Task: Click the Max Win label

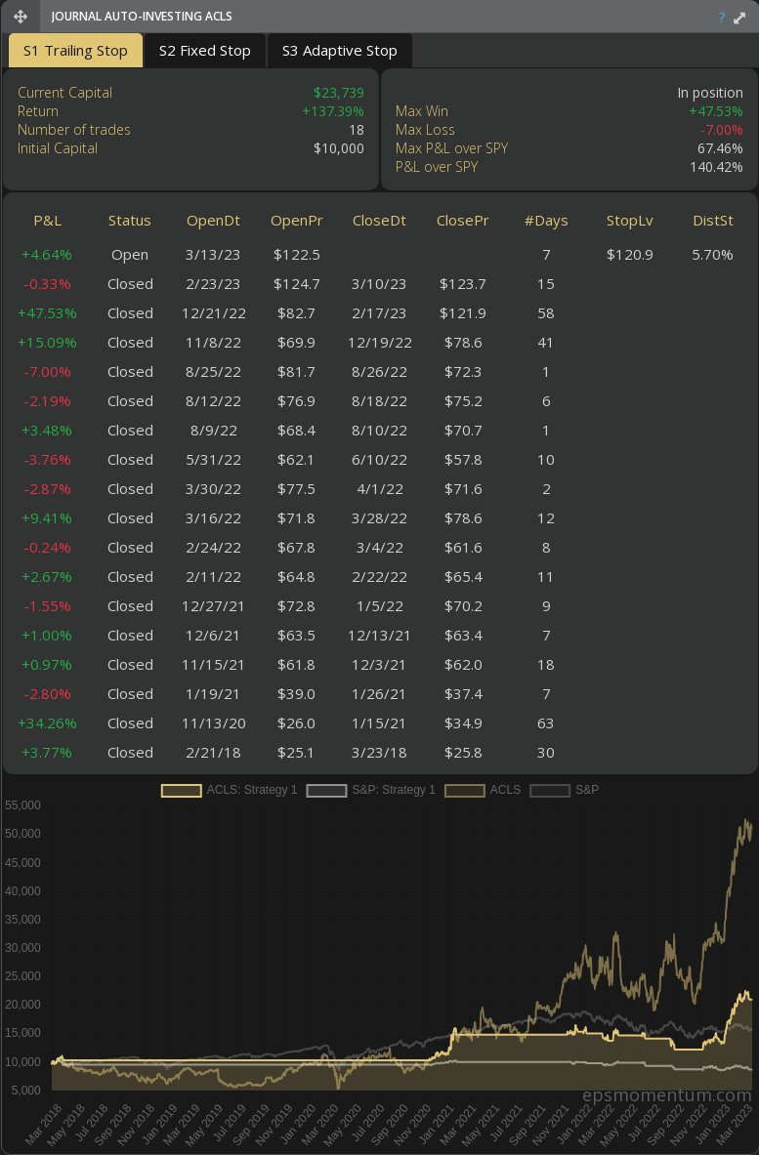Action: 421,111
